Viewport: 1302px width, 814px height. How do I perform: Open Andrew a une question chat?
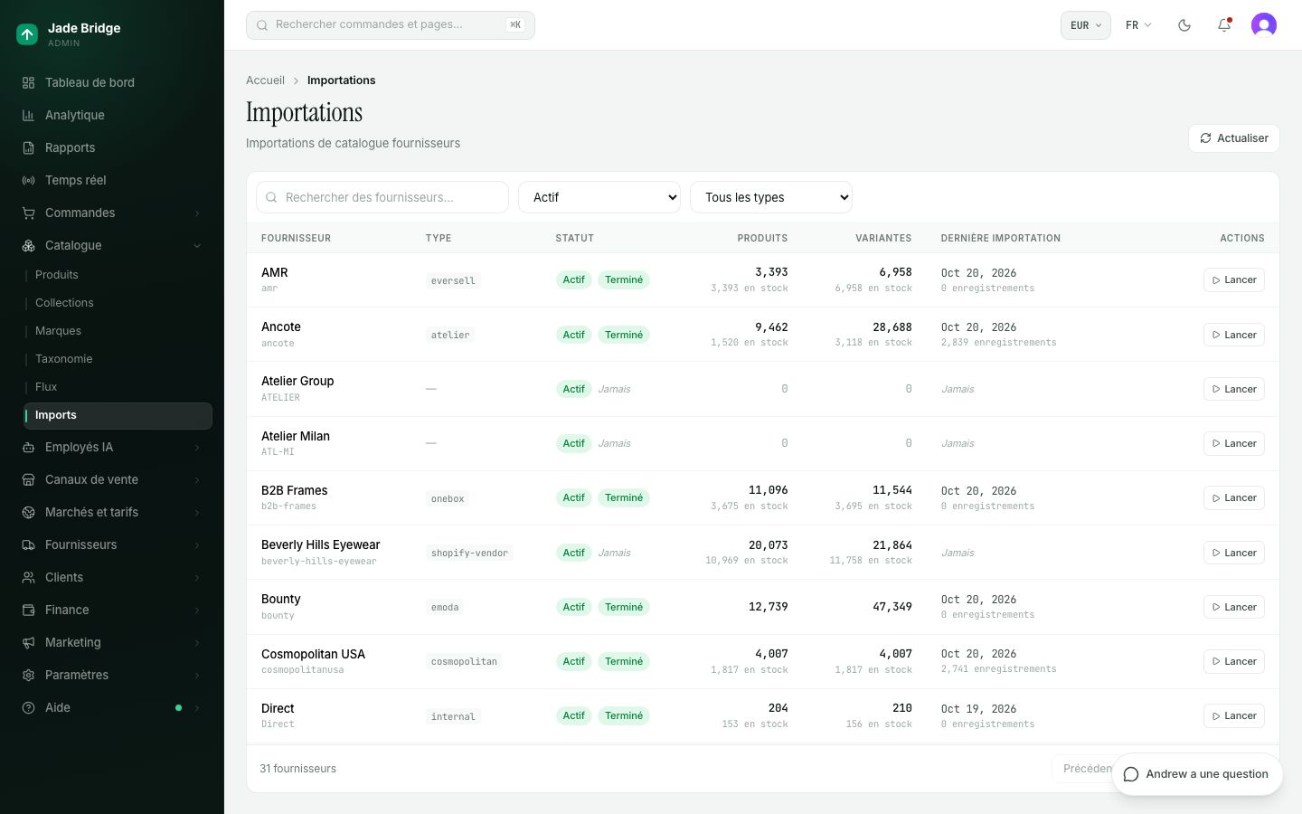[1197, 774]
